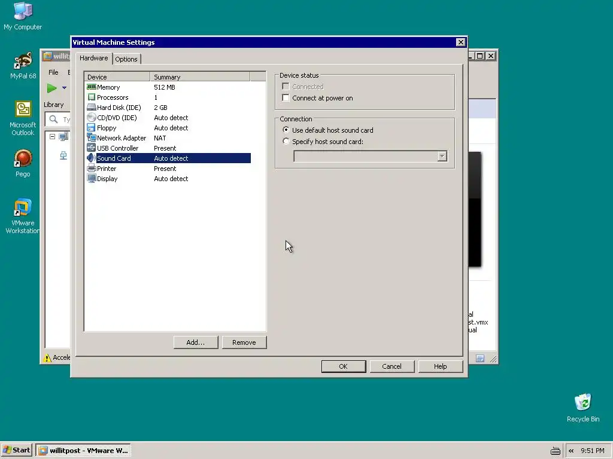Select the USB Controller icon

[x=92, y=148]
